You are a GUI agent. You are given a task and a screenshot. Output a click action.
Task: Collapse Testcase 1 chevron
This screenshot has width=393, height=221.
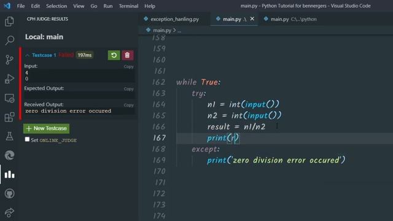(27, 55)
